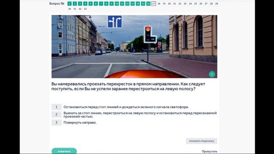Jump to question 22
Screen dimensions: 274x154
point(180,4)
